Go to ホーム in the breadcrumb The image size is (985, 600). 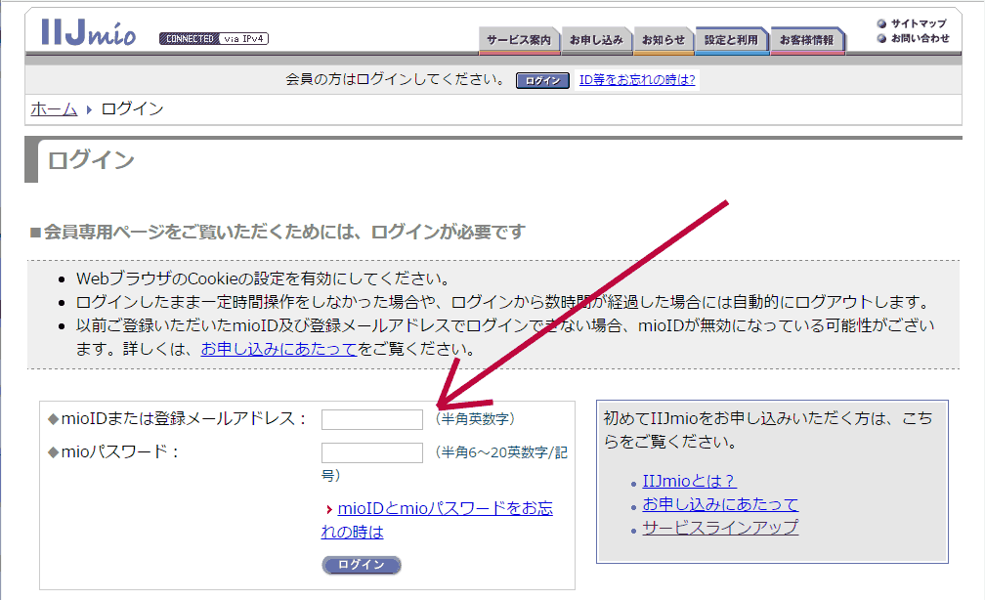[54, 109]
